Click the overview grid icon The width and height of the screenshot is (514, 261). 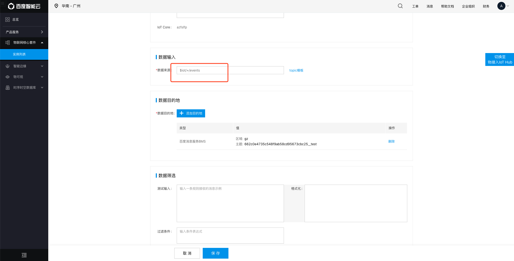coord(8,20)
